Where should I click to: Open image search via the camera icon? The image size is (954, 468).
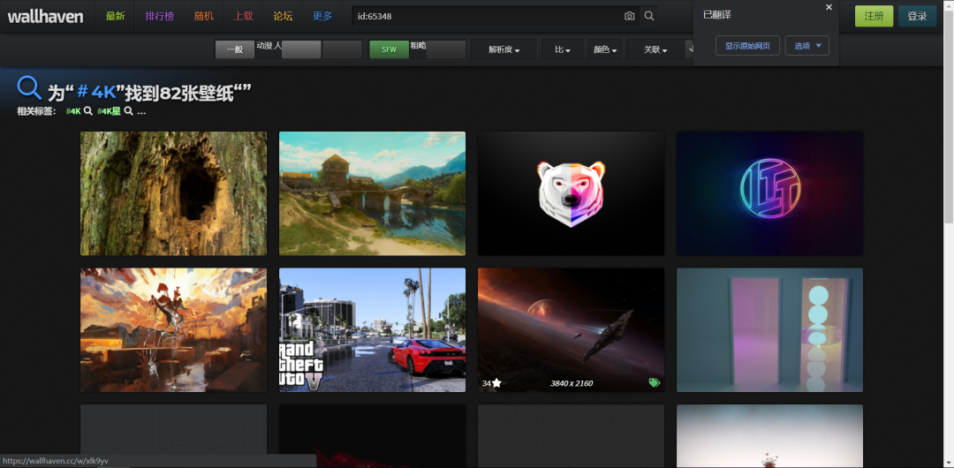pyautogui.click(x=629, y=17)
